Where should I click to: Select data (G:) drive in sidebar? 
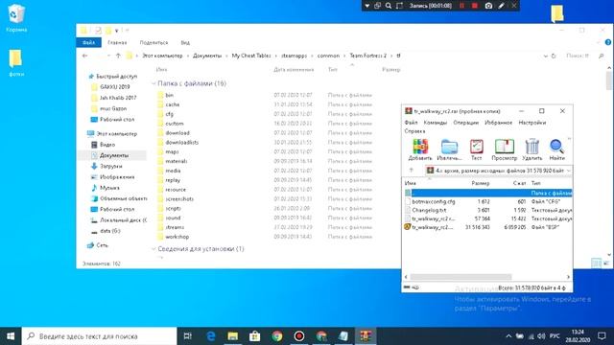tap(110, 231)
